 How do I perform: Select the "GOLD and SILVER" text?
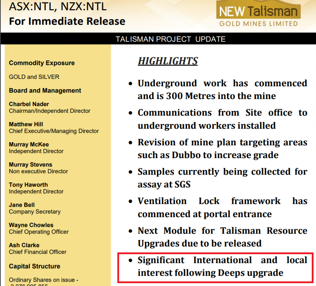pyautogui.click(x=34, y=77)
